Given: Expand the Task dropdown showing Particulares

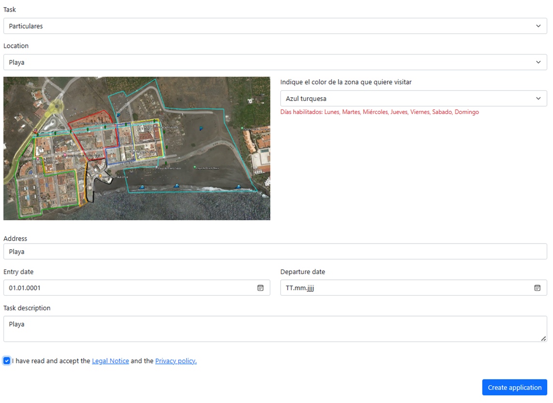Looking at the screenshot, I should tap(275, 26).
